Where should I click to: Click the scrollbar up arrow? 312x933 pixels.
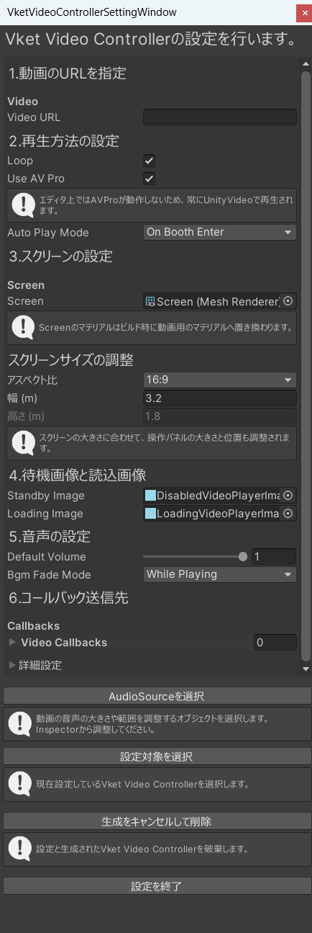306,63
